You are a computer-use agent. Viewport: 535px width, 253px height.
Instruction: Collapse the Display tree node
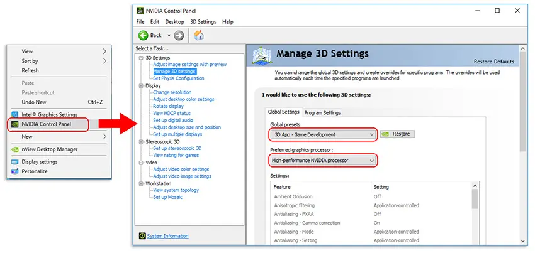click(x=141, y=85)
